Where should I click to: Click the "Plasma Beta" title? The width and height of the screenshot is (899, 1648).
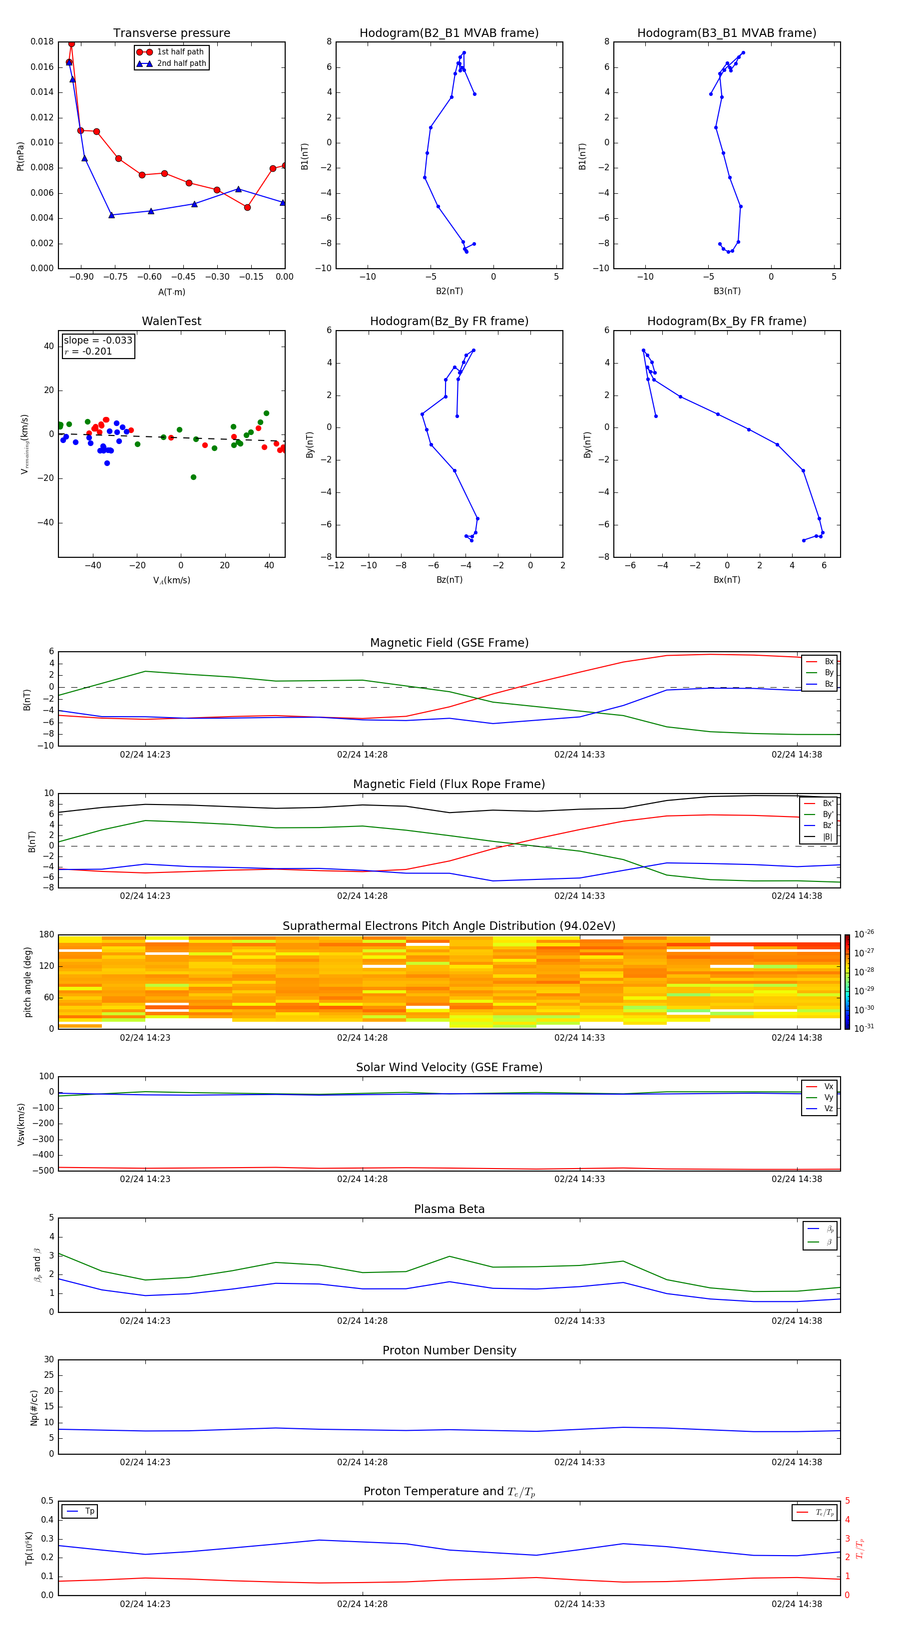click(x=449, y=1209)
